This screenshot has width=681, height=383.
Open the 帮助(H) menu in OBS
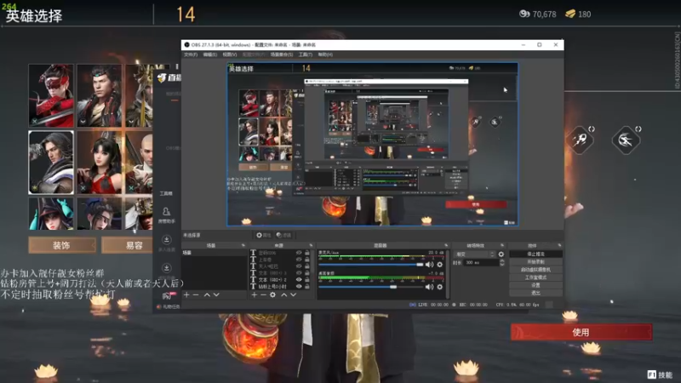click(325, 54)
